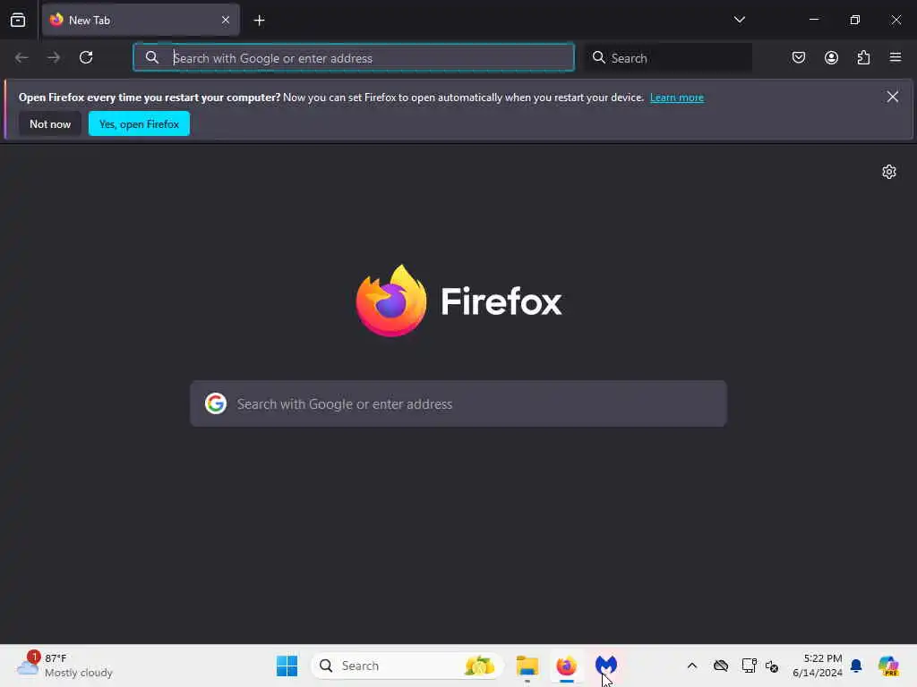The width and height of the screenshot is (917, 687).
Task: Open the hamburger application menu
Action: pyautogui.click(x=896, y=57)
